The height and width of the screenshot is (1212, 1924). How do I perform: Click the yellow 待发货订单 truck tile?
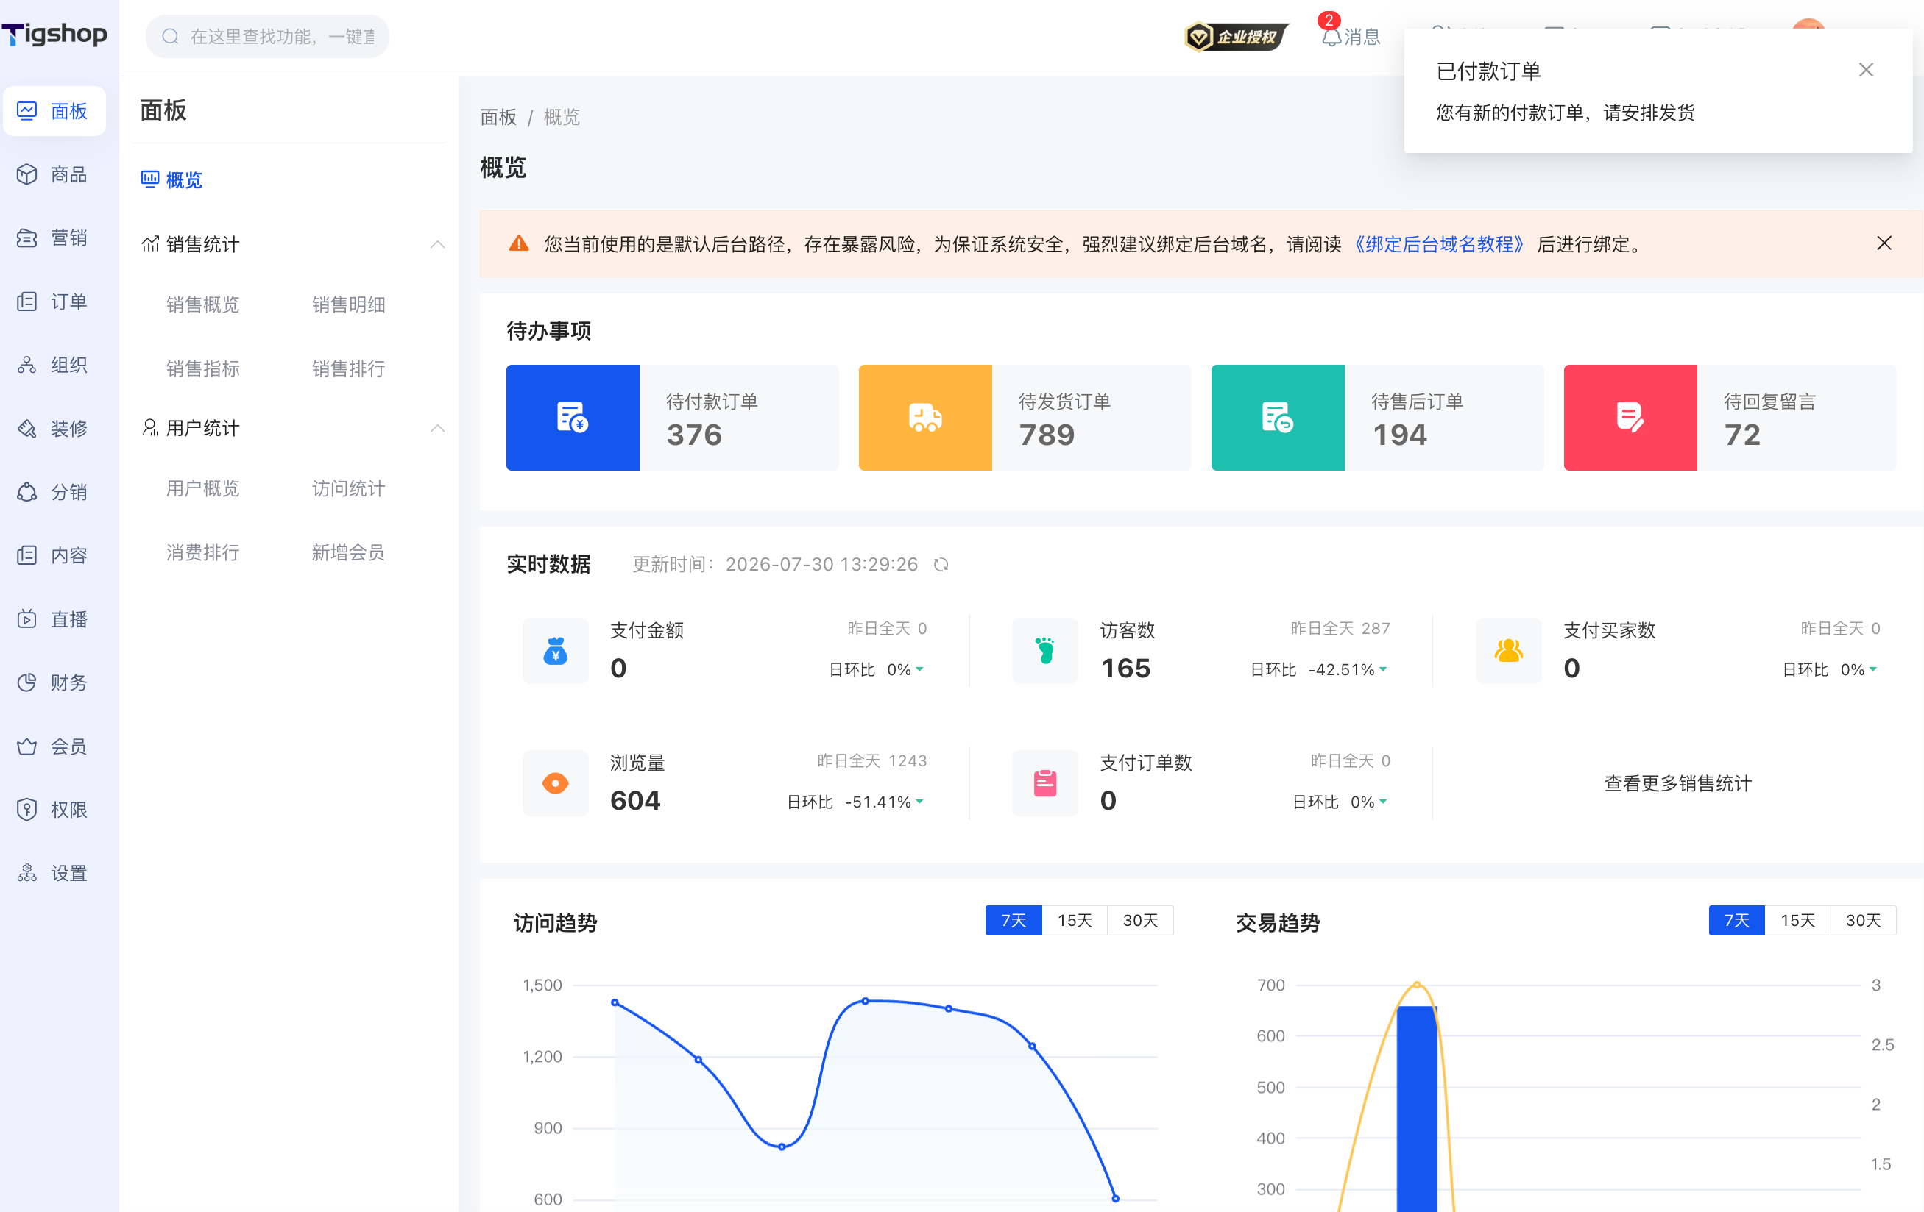925,418
